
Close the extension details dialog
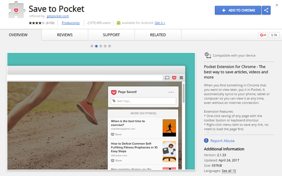pos(277,5)
